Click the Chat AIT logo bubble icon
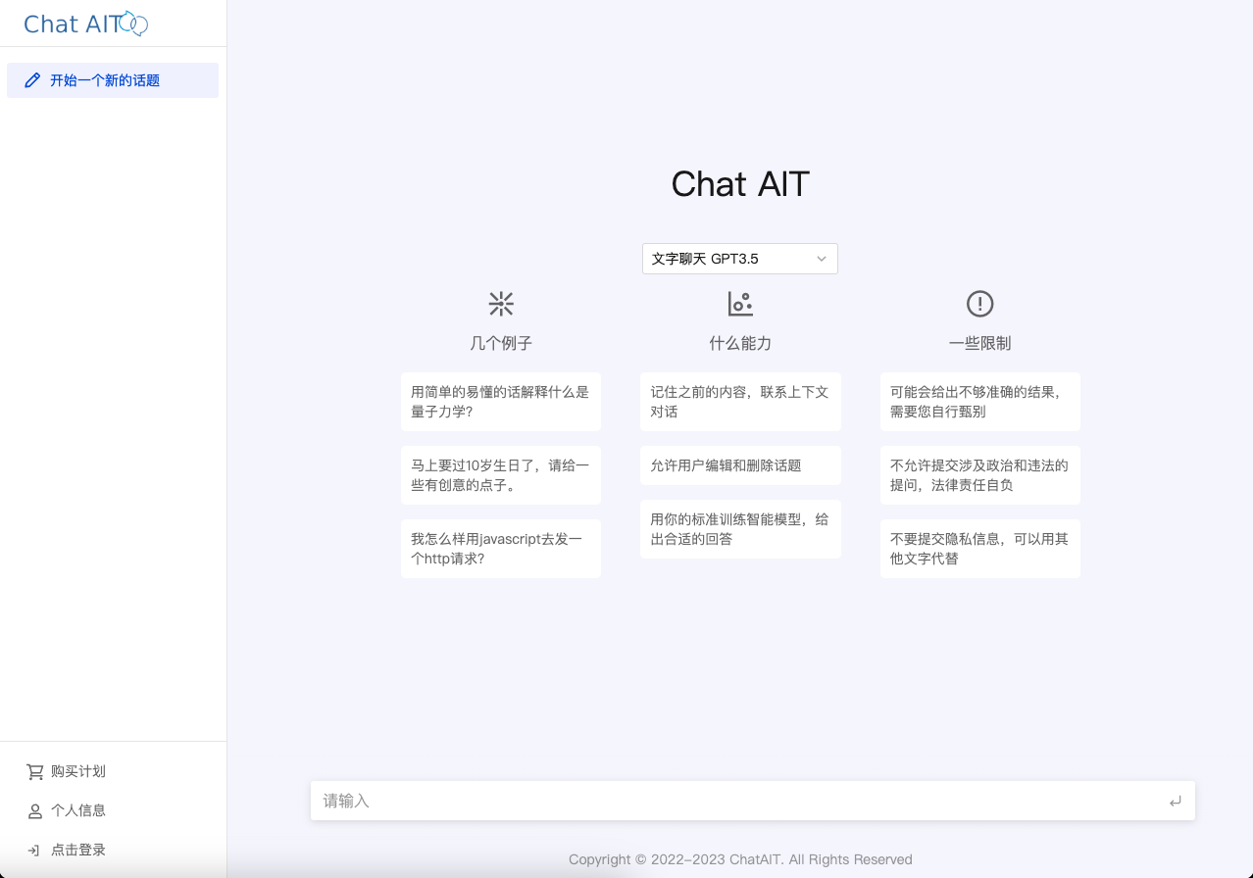1253x878 pixels. pos(133,24)
